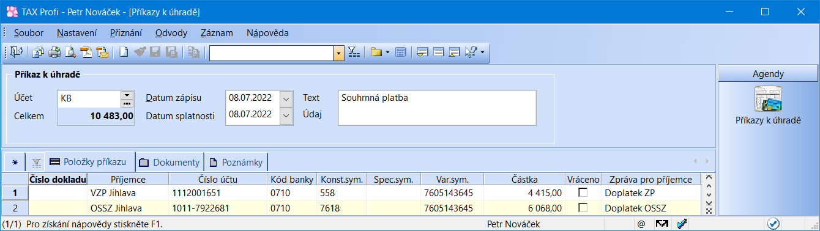
Task: Click first yellow-note form view icon
Action: pyautogui.click(x=422, y=53)
